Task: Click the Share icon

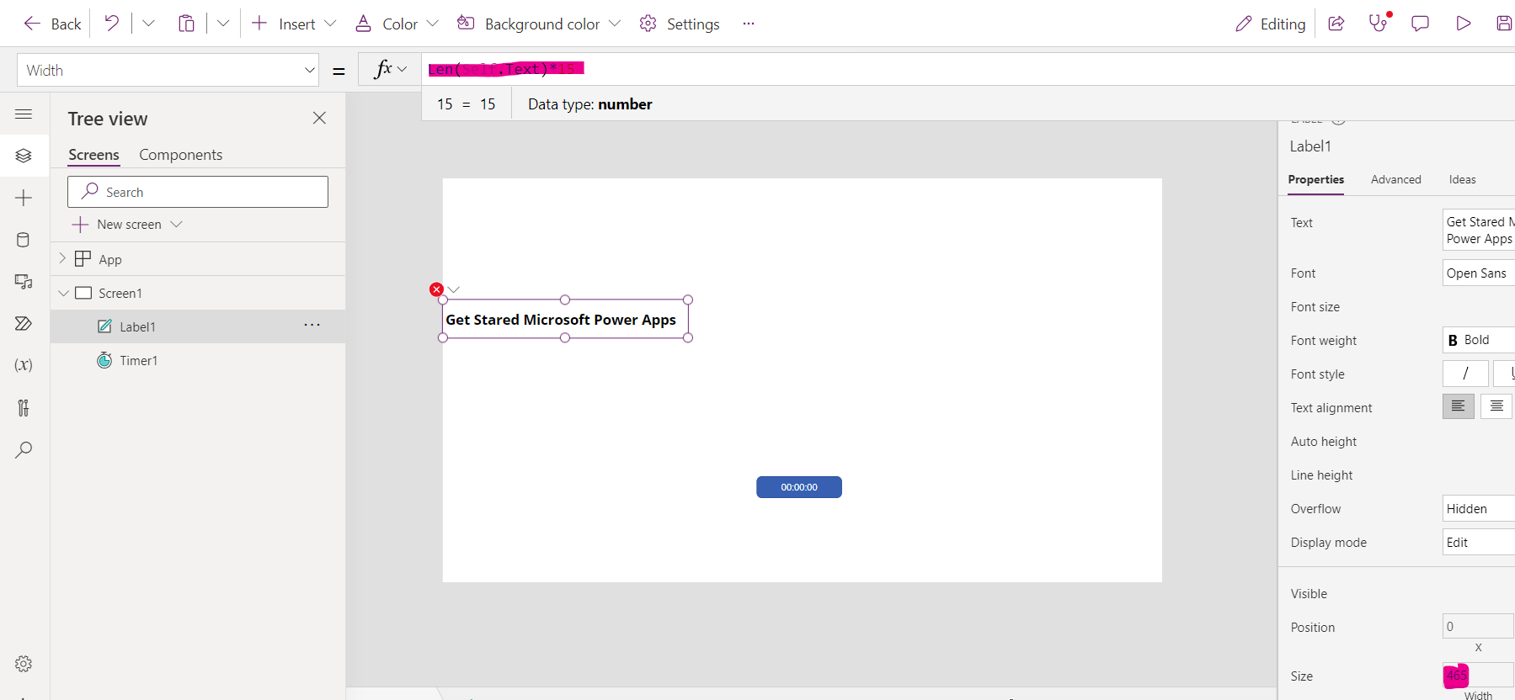Action: click(1336, 24)
